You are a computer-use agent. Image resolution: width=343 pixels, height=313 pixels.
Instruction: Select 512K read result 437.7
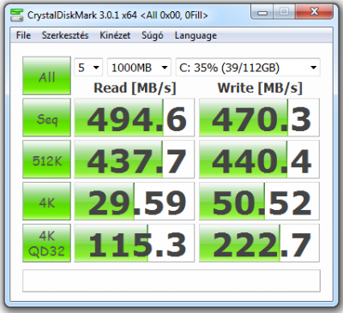coord(135,160)
